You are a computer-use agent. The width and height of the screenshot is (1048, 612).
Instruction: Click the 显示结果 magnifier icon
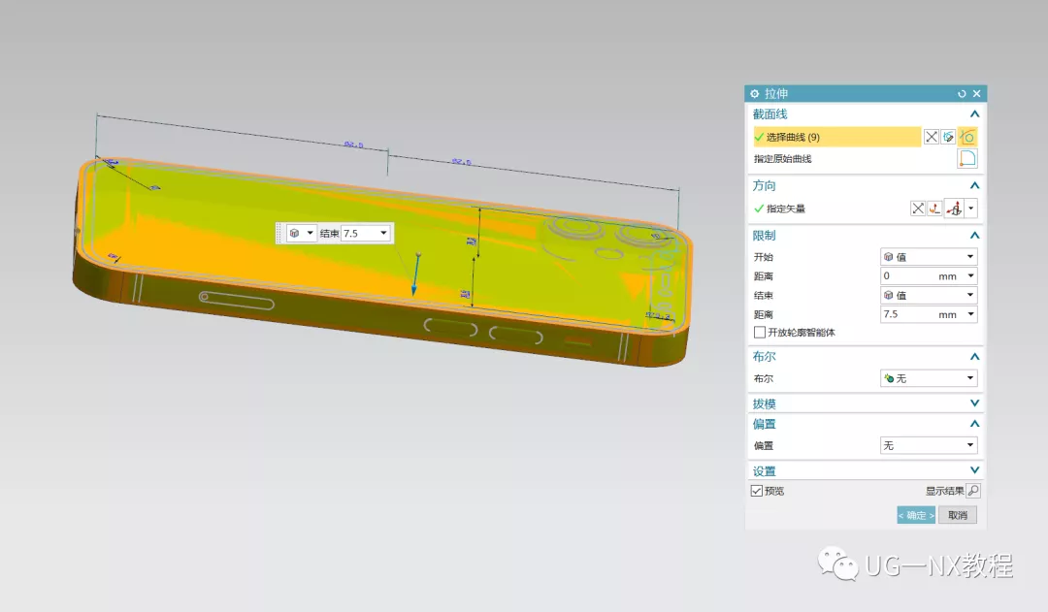pos(973,491)
